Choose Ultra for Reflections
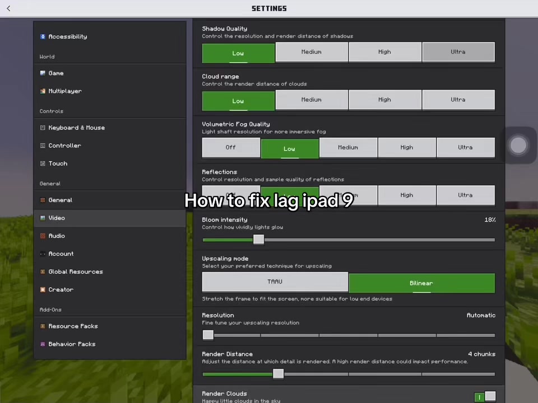This screenshot has width=538, height=403. 466,195
